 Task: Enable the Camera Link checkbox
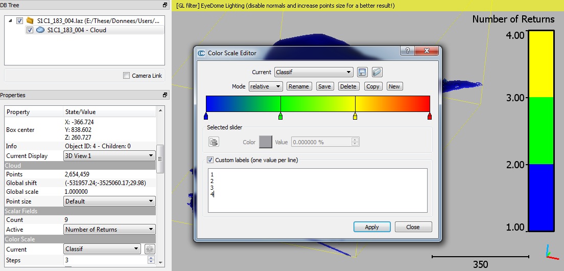point(126,76)
